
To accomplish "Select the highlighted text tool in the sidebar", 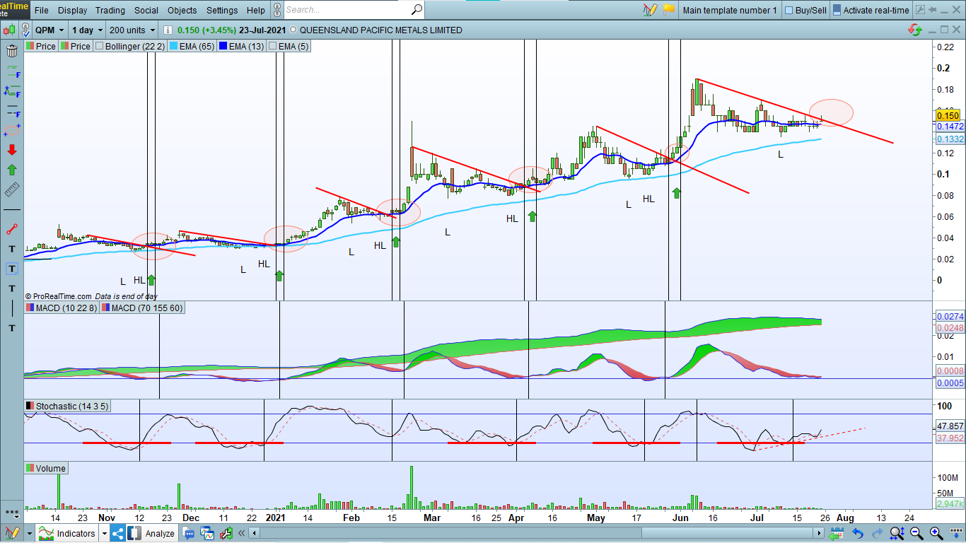I will pos(12,269).
